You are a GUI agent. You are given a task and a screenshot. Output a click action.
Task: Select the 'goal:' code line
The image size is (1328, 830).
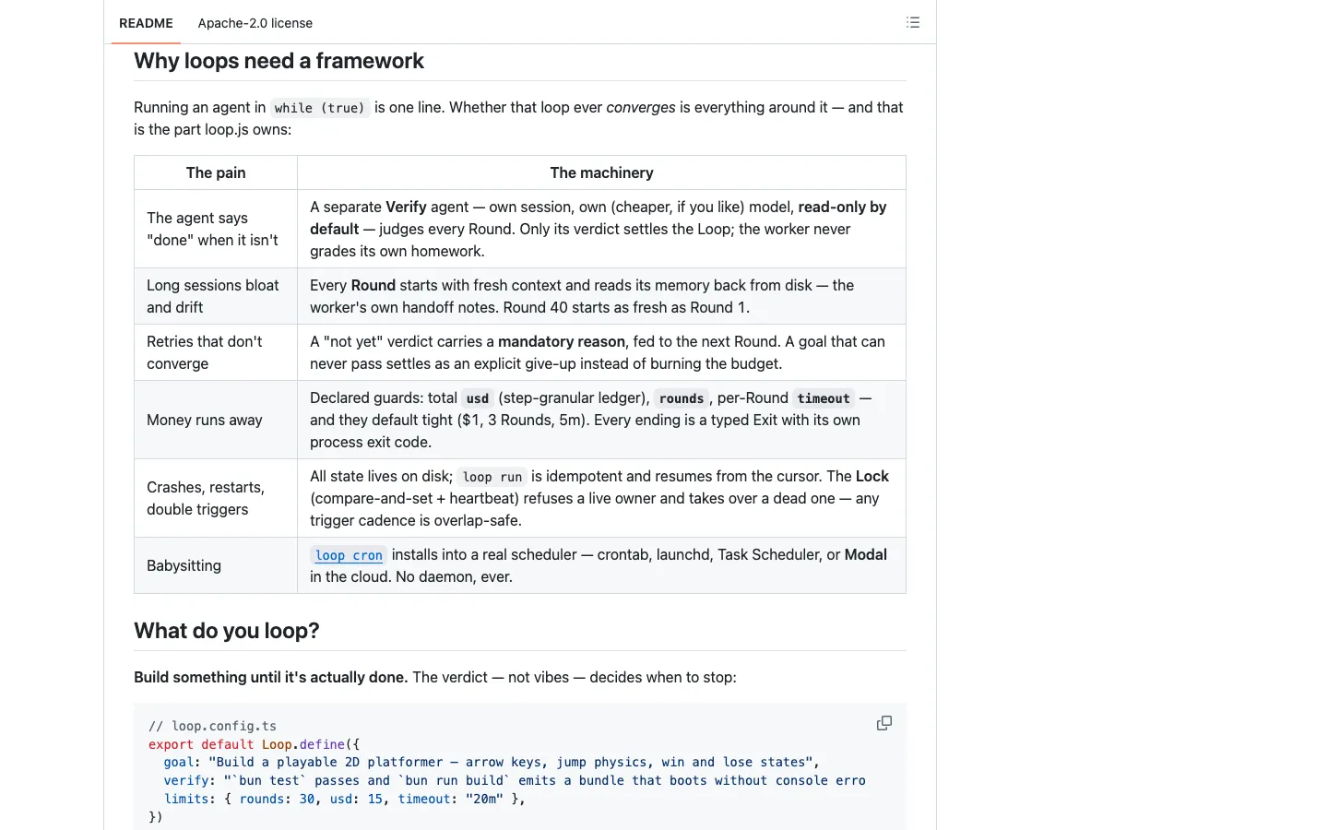(492, 762)
